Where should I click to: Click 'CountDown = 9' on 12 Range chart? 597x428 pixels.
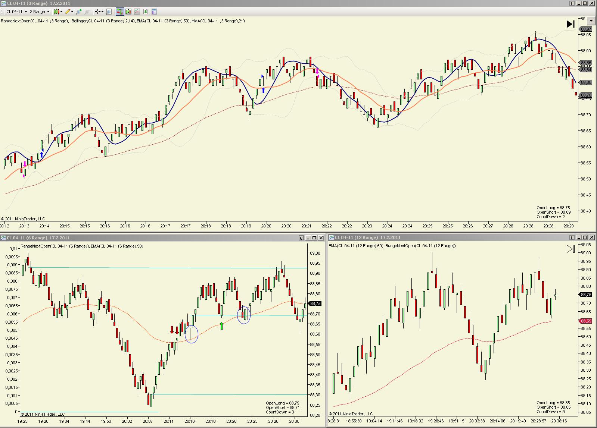coord(551,412)
